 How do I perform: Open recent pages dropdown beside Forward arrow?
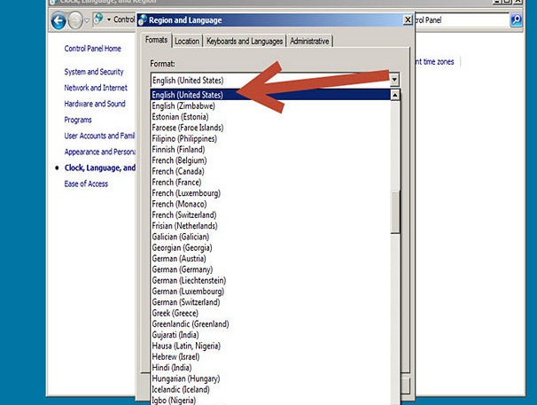coord(87,21)
